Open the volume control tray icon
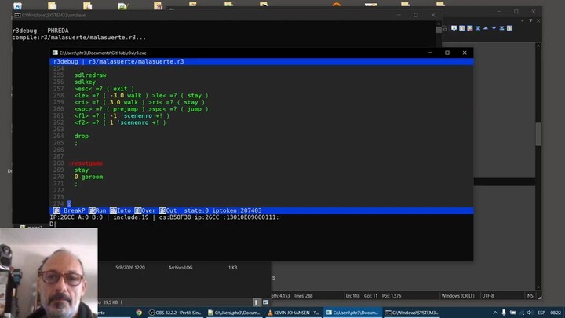This screenshot has height=318, width=565. point(530,313)
